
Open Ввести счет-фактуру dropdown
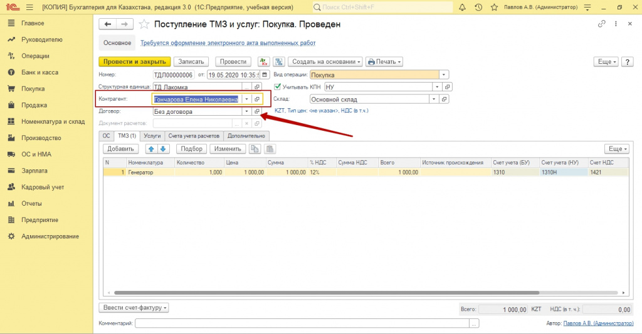coord(134,308)
